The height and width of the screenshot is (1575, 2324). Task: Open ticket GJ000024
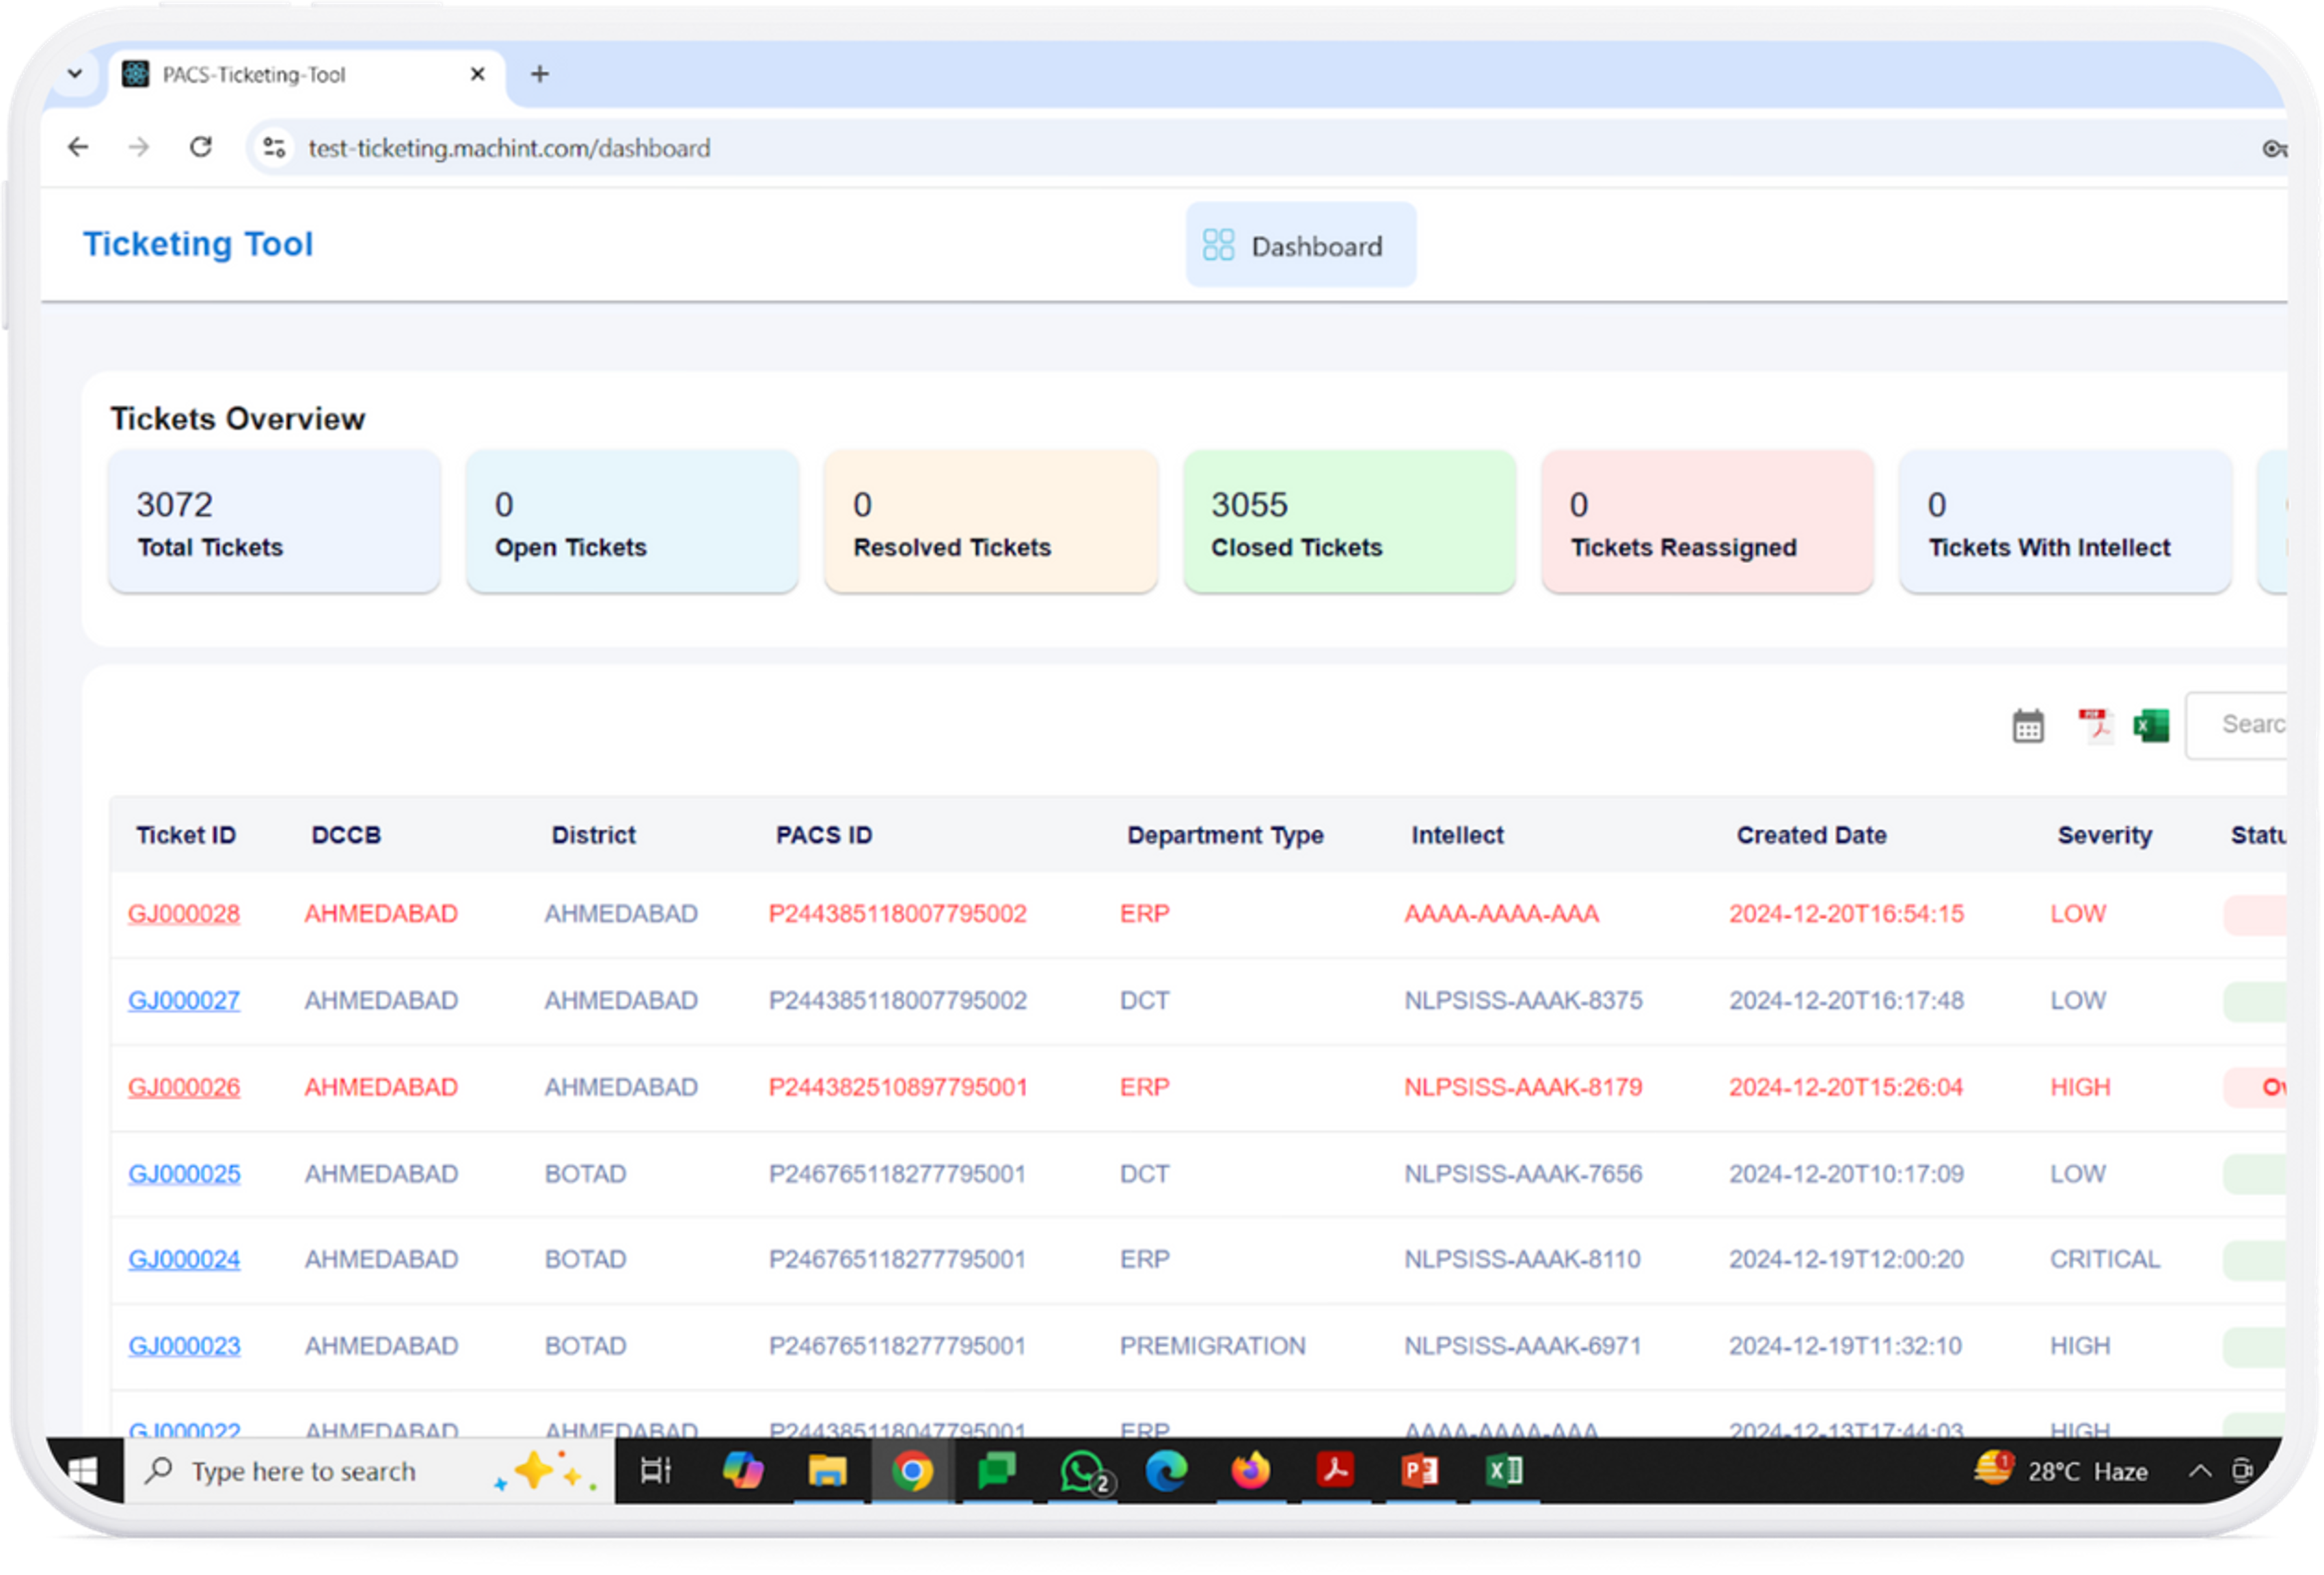pos(184,1259)
